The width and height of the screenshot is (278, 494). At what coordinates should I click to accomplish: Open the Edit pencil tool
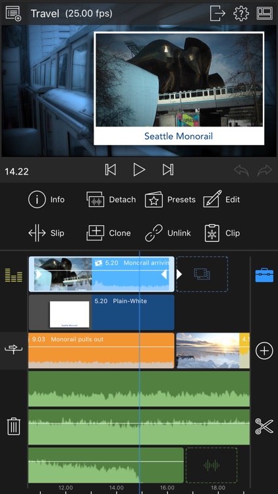221,200
